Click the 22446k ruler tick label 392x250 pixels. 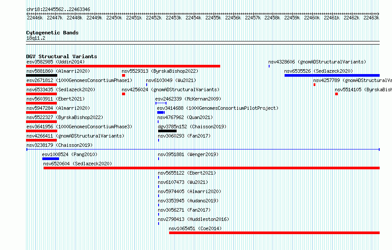click(x=35, y=18)
